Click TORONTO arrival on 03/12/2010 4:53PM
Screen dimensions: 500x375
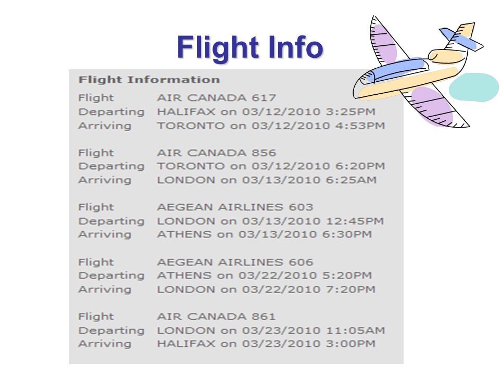271,126
